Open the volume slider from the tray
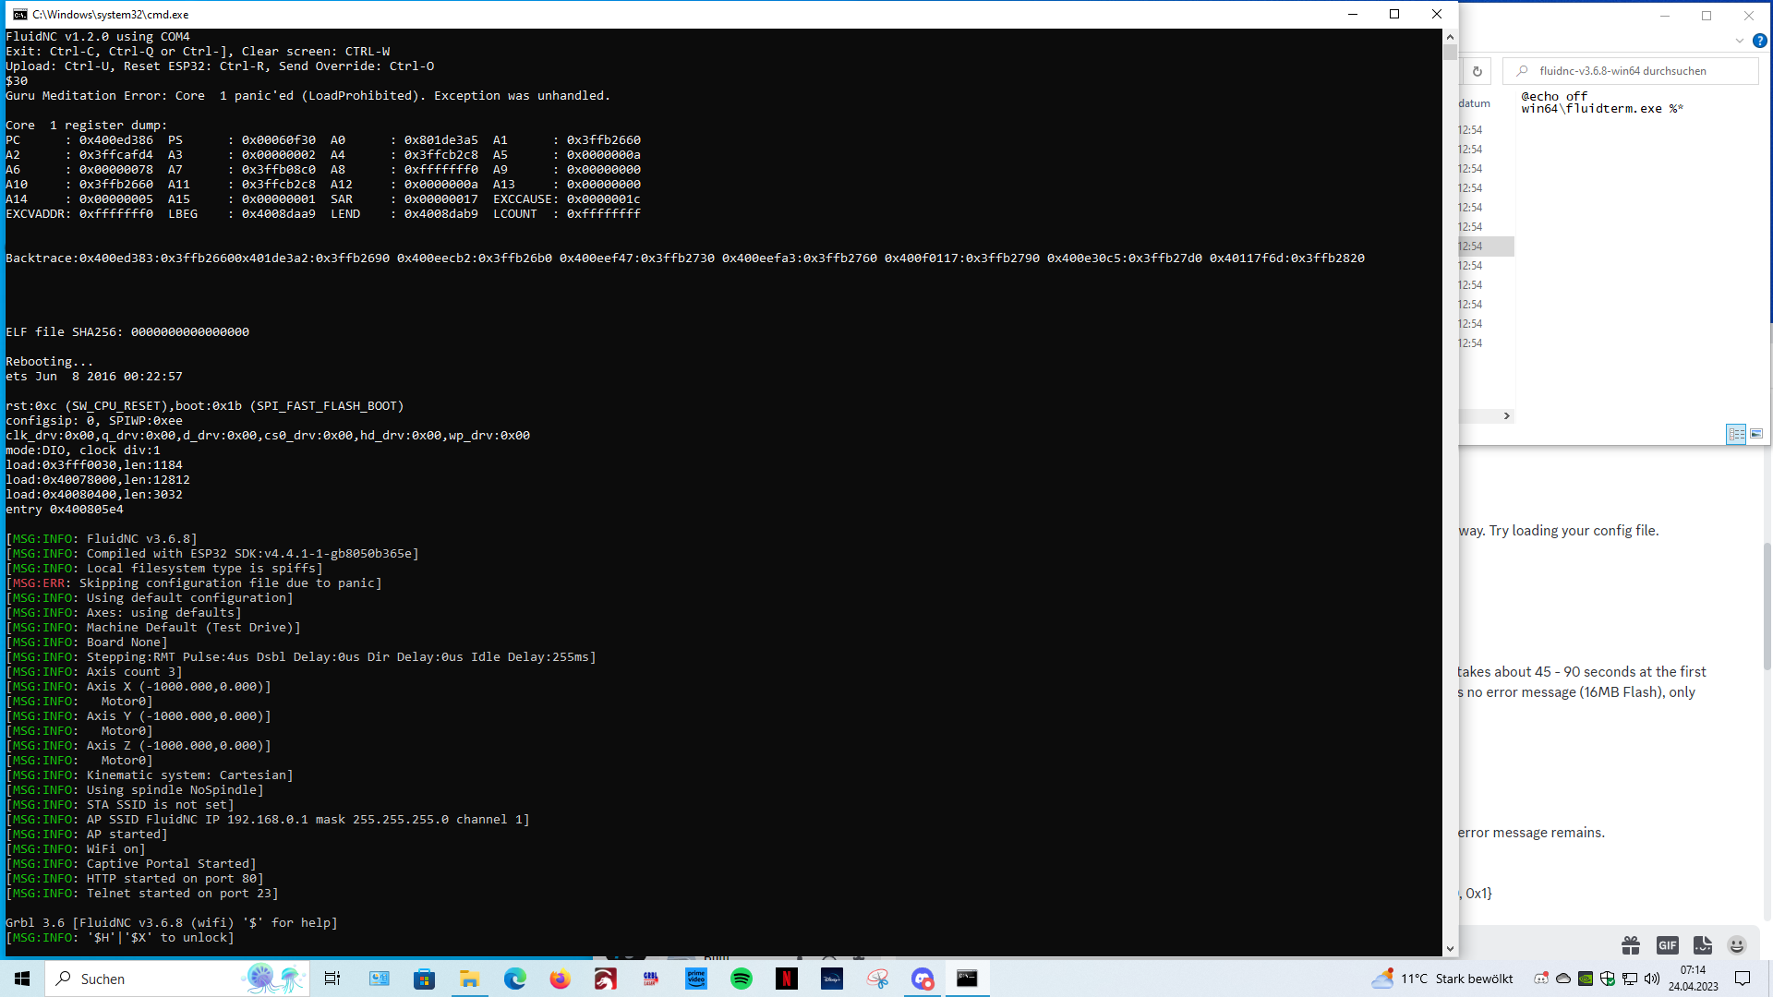 (1651, 977)
